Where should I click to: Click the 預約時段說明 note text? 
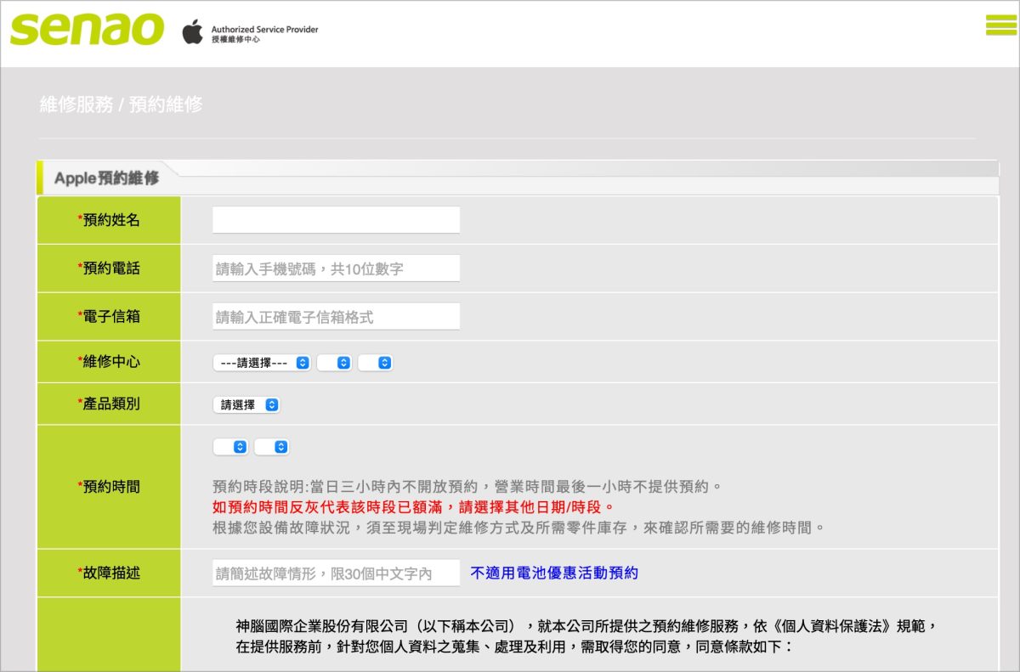[x=467, y=488]
